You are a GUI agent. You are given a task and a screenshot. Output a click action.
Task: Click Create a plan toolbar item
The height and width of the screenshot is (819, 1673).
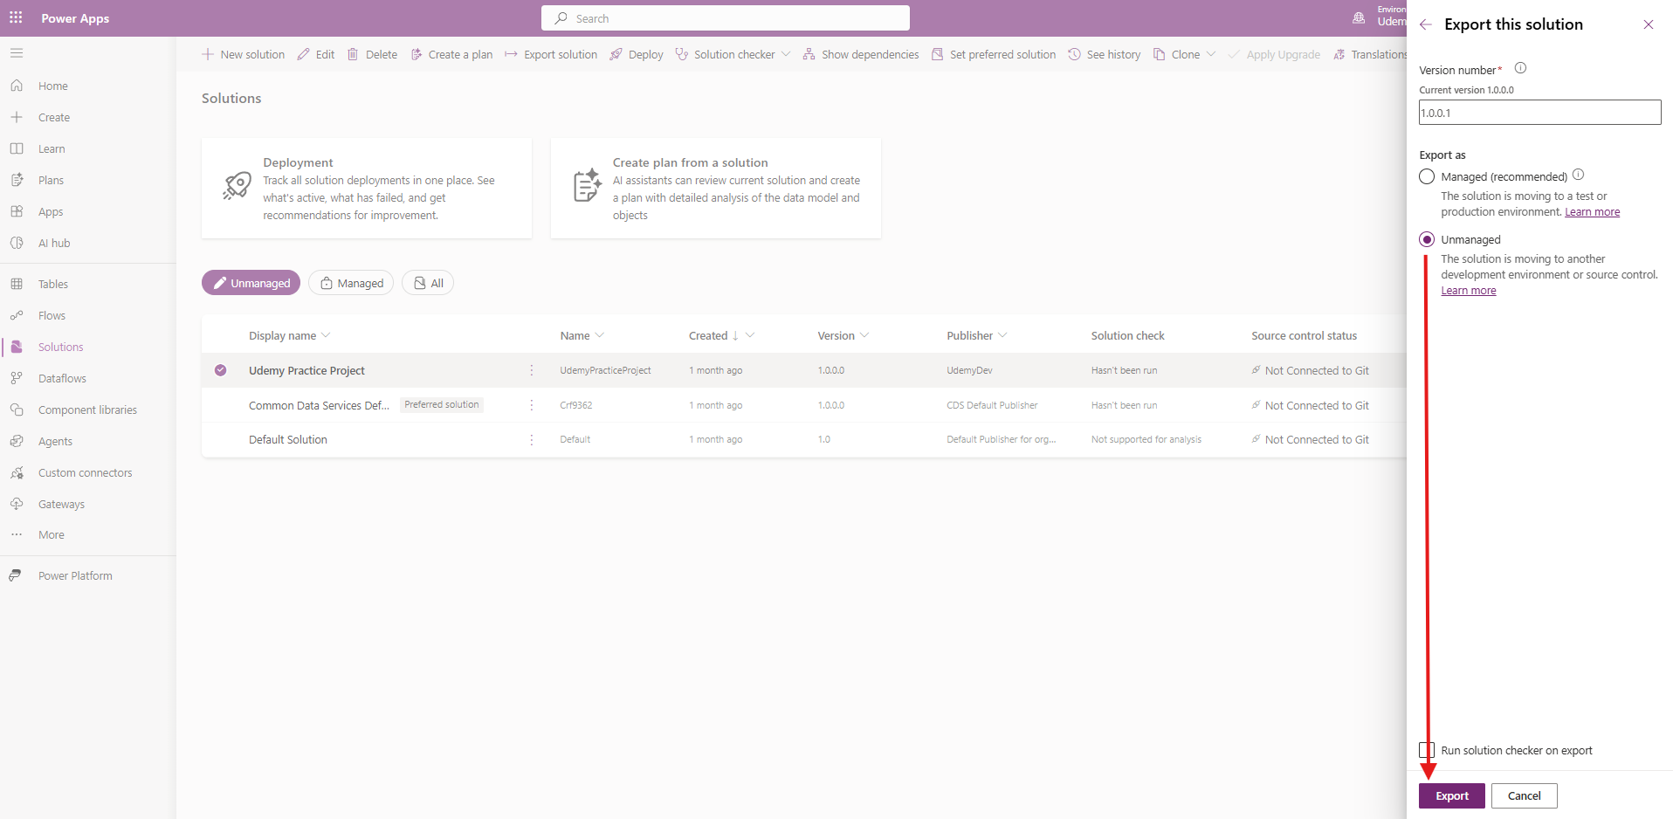(451, 54)
